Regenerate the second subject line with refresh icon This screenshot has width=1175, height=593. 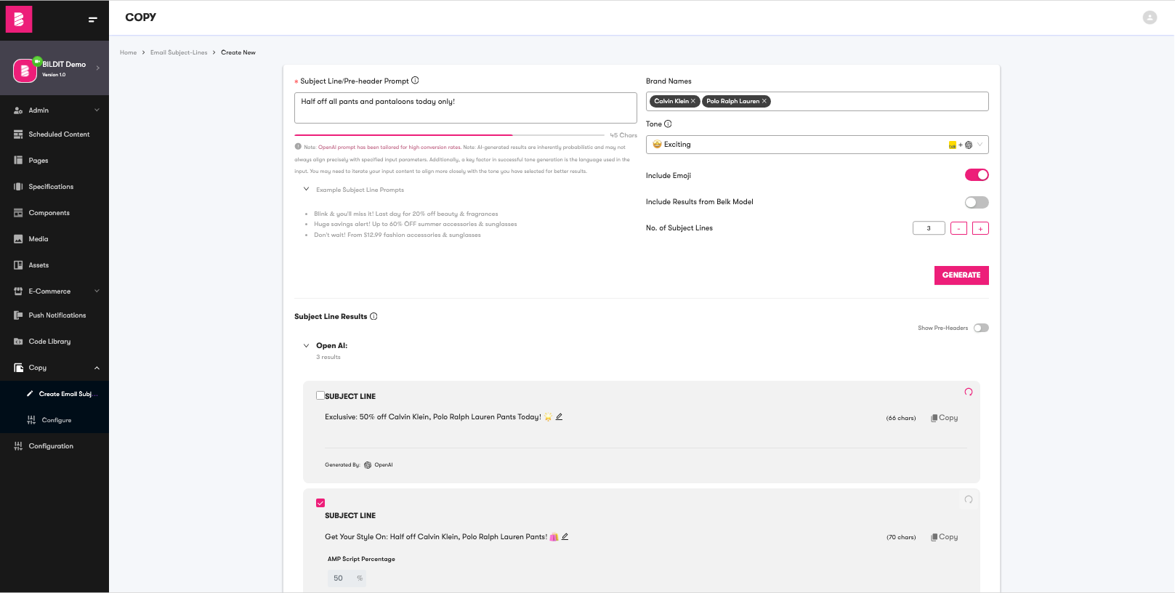click(x=968, y=499)
